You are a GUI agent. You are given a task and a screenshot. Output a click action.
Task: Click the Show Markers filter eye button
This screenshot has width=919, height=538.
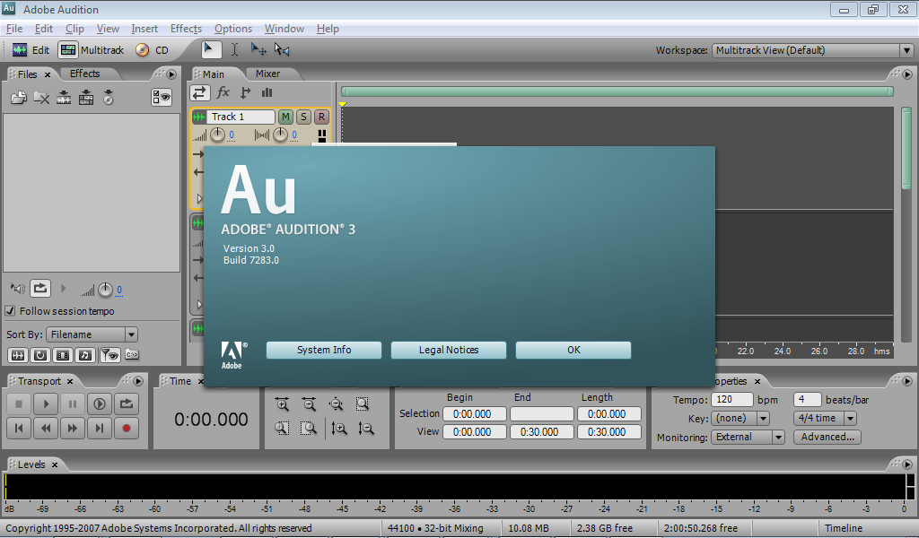click(x=109, y=355)
